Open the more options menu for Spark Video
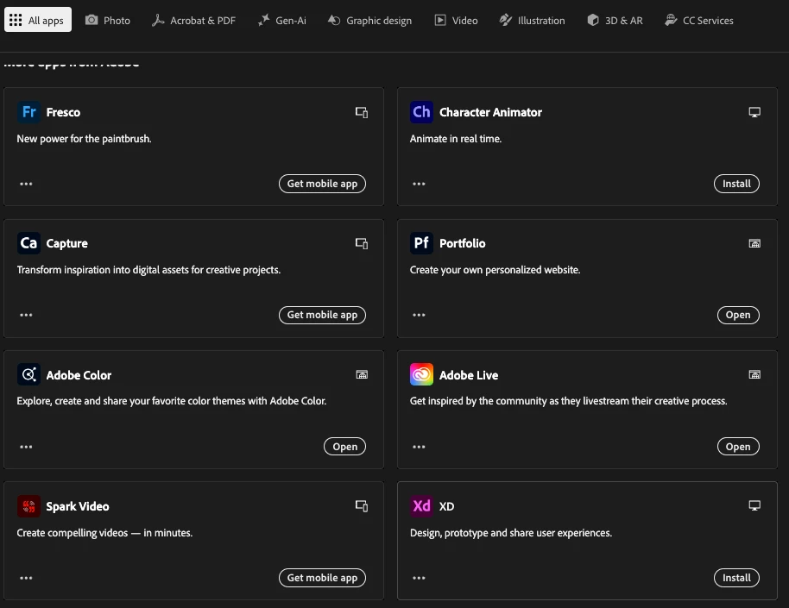Screen dimensions: 789x608 click(x=26, y=579)
